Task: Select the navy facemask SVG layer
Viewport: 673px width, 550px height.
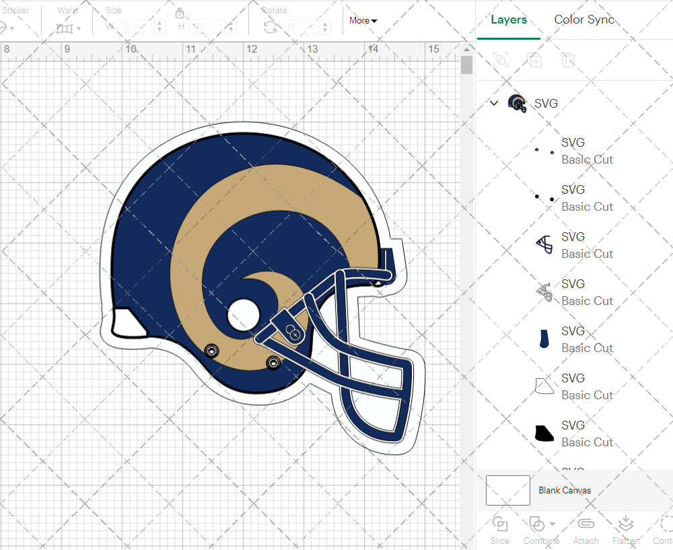Action: click(x=575, y=245)
